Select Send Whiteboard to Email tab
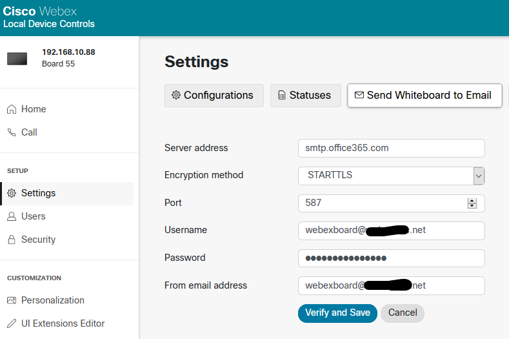The image size is (509, 339). click(x=424, y=96)
